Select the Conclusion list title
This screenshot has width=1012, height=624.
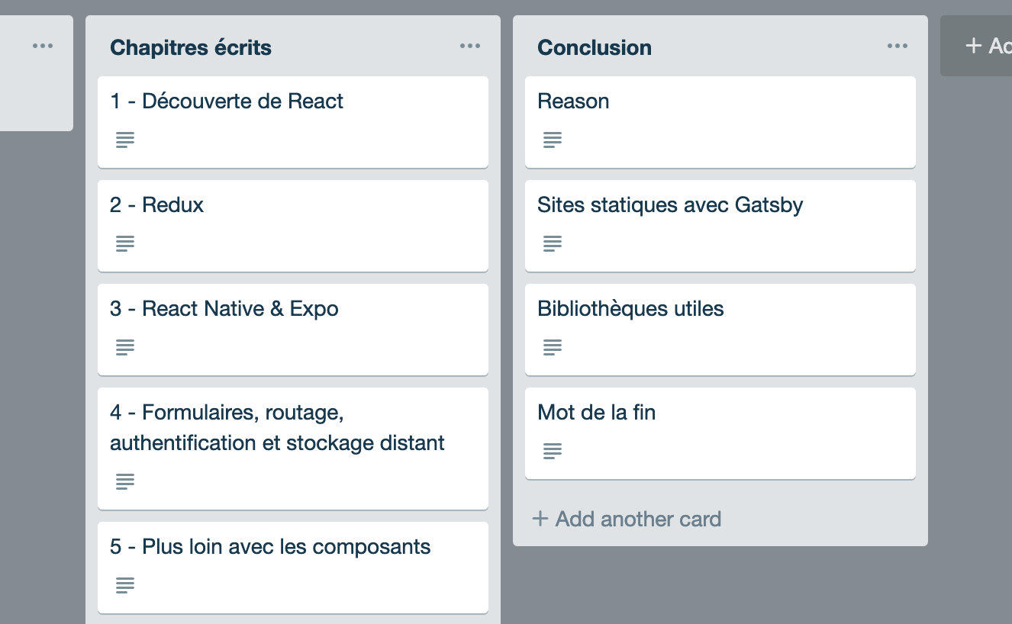(x=595, y=47)
